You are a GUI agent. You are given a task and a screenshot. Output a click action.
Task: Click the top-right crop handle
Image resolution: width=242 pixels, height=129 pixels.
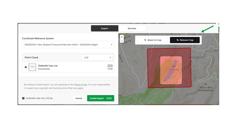click(181, 57)
